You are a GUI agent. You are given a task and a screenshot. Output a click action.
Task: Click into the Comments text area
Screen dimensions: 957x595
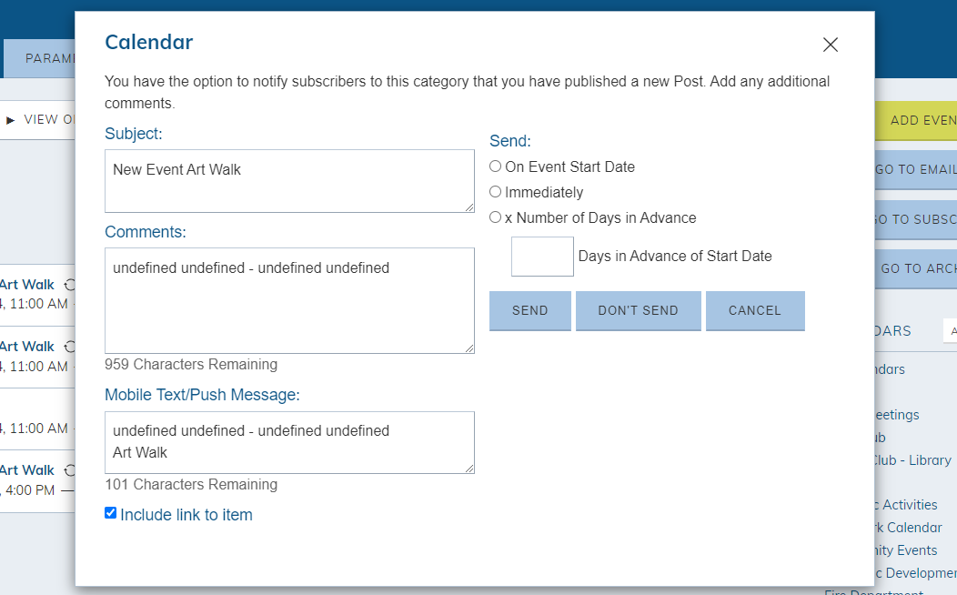289,300
